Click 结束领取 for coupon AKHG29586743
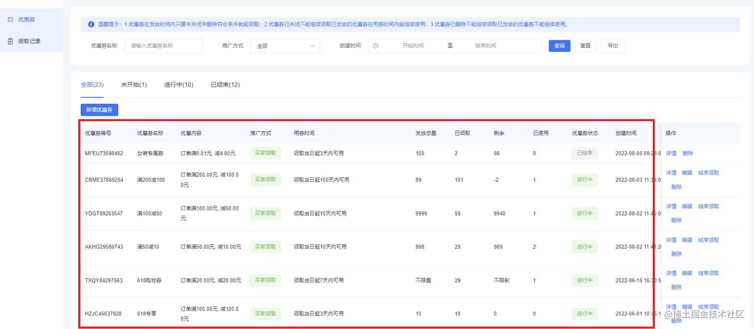The height and width of the screenshot is (329, 754). (709, 240)
